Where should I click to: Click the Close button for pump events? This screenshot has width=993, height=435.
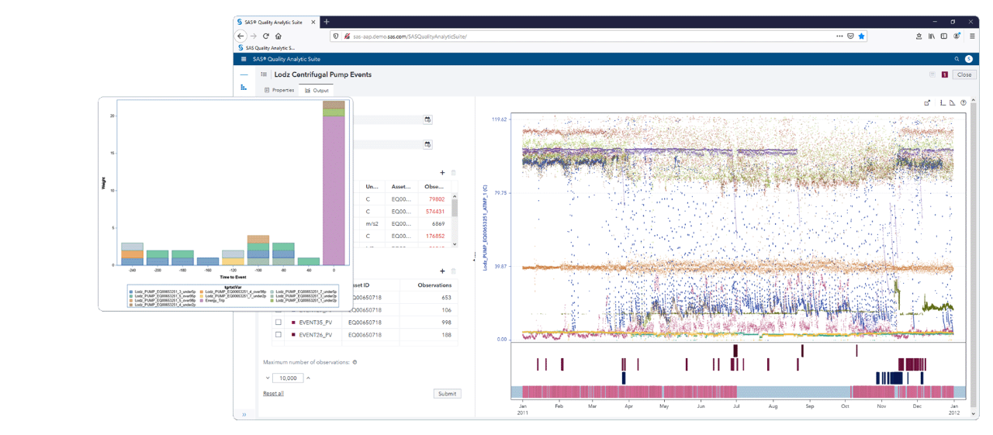(964, 74)
